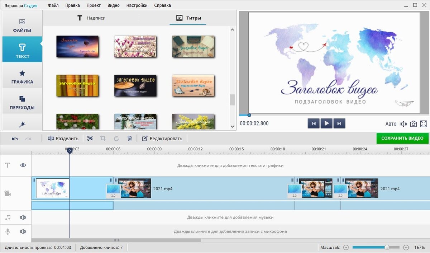This screenshot has width=430, height=253.
Task: Click the Авто preview size label
Action: pyautogui.click(x=391, y=124)
